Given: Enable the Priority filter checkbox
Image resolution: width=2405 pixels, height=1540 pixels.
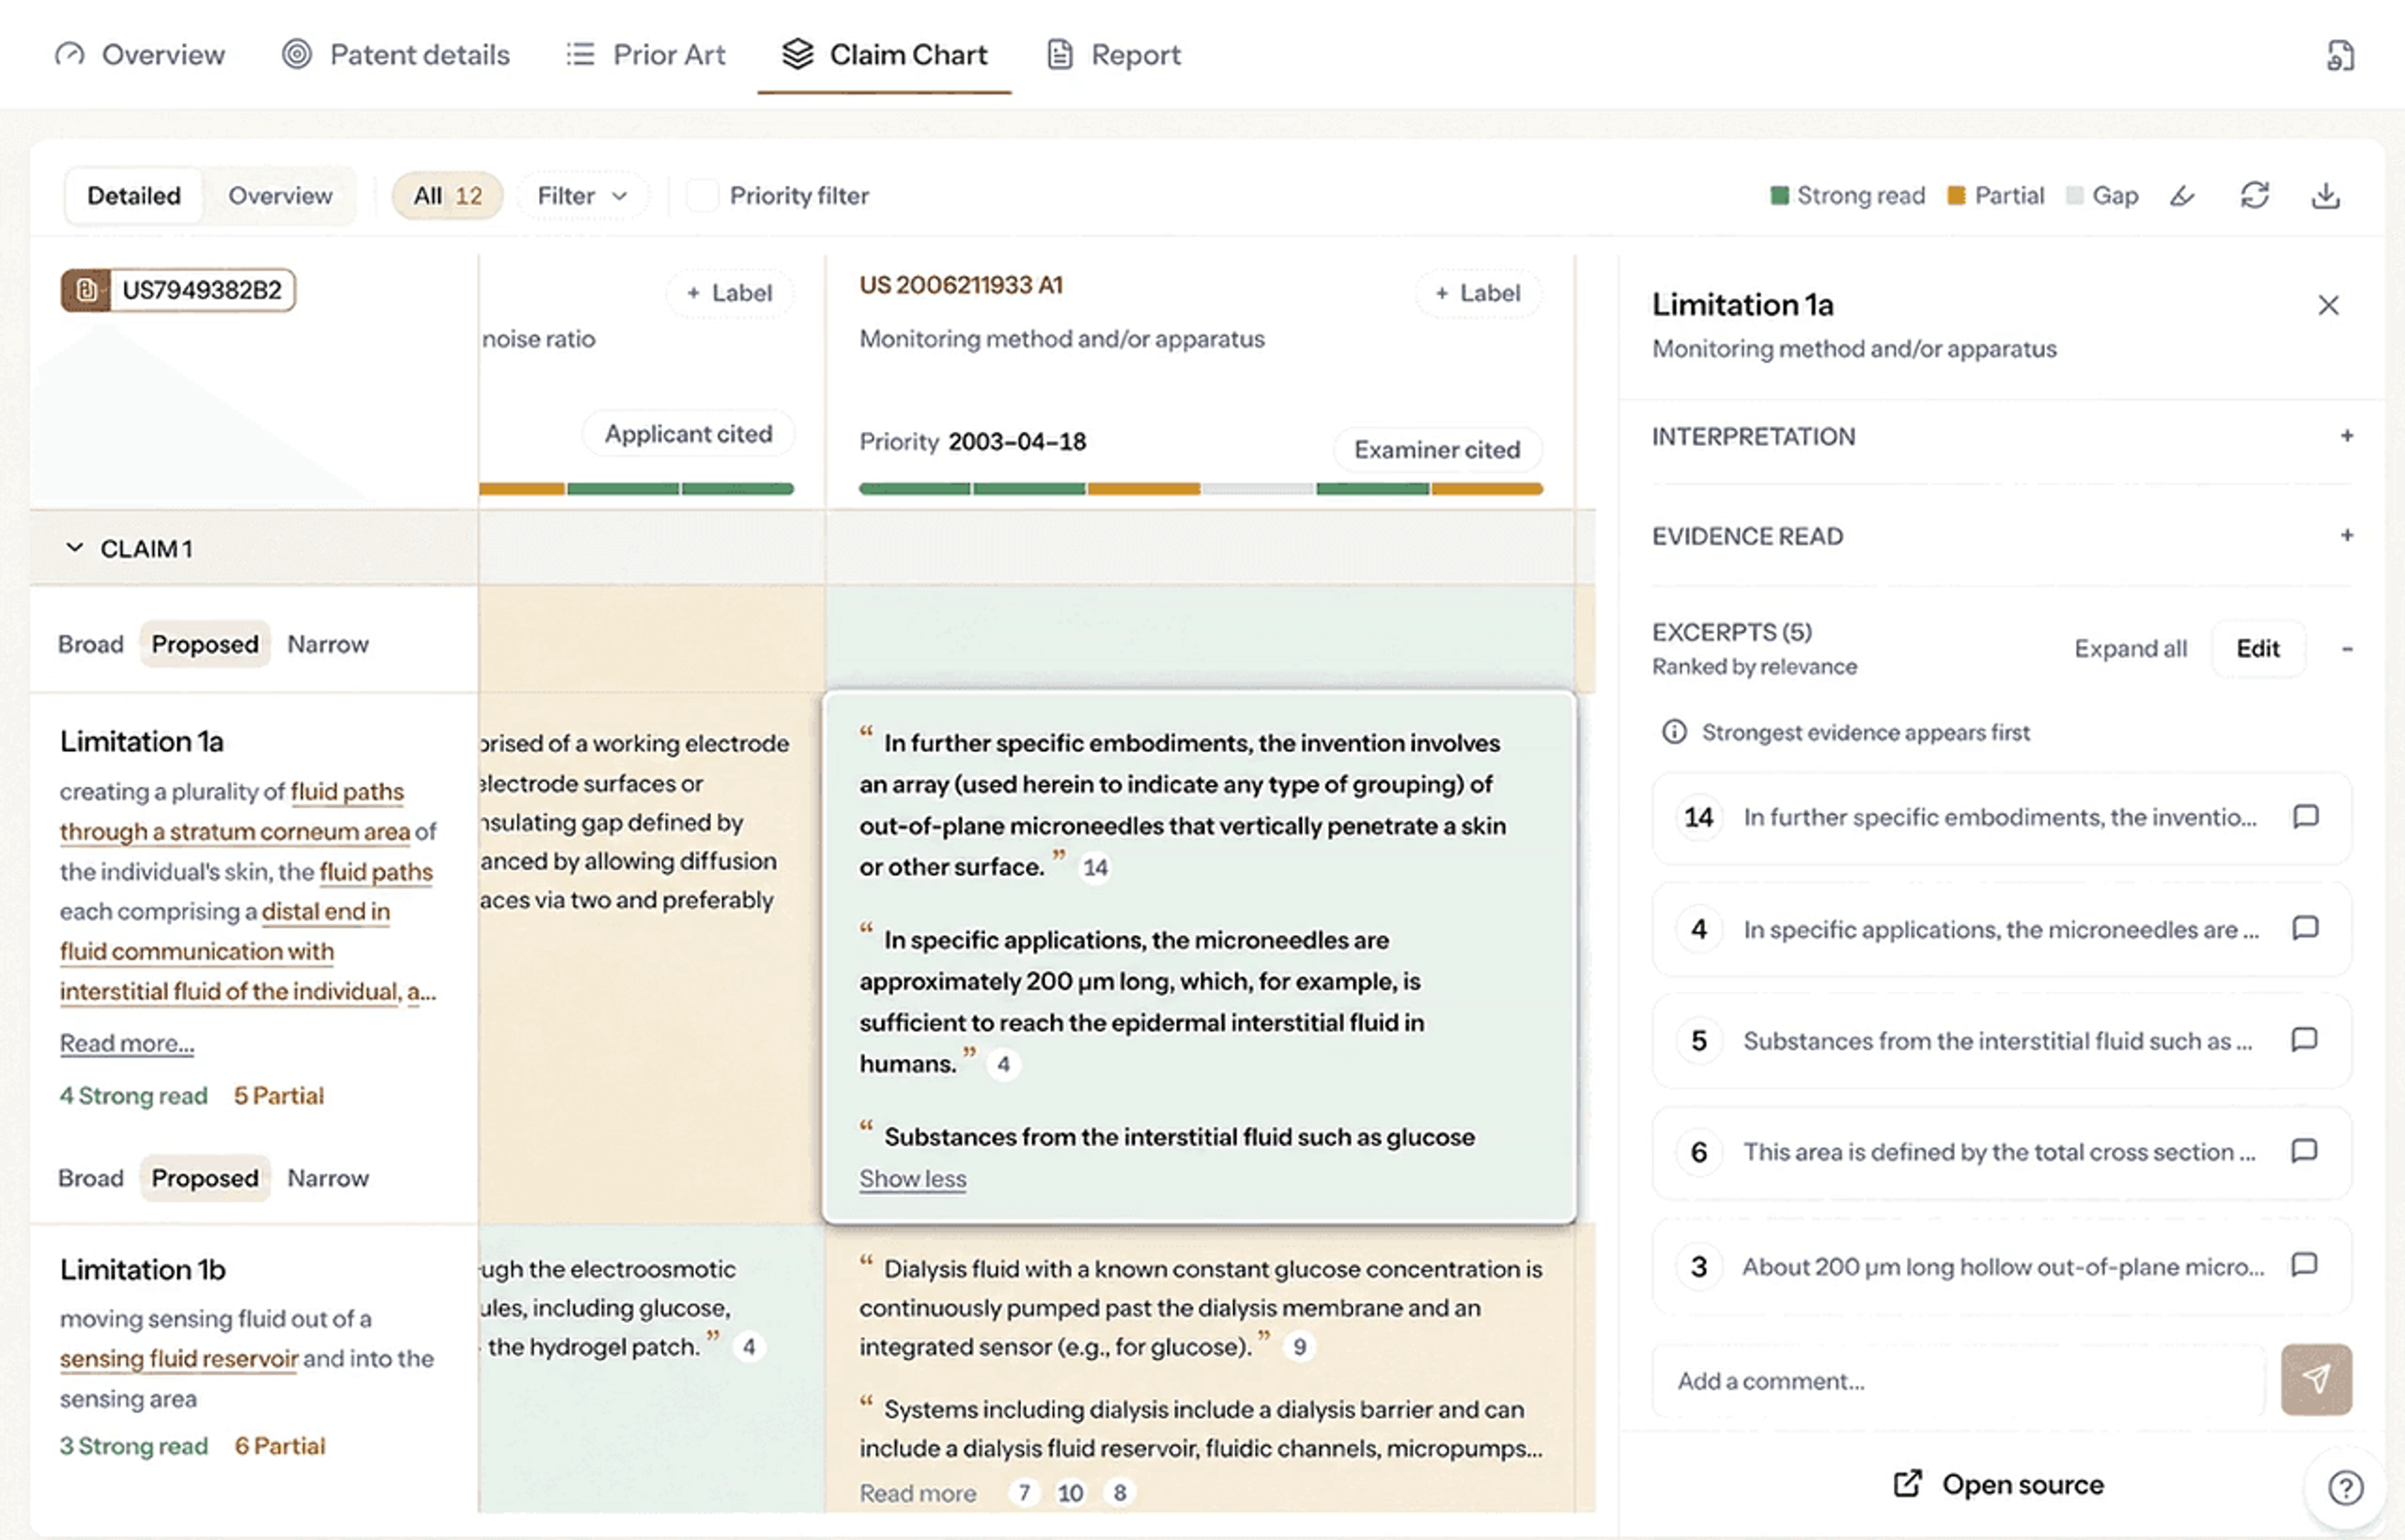Looking at the screenshot, I should [702, 196].
